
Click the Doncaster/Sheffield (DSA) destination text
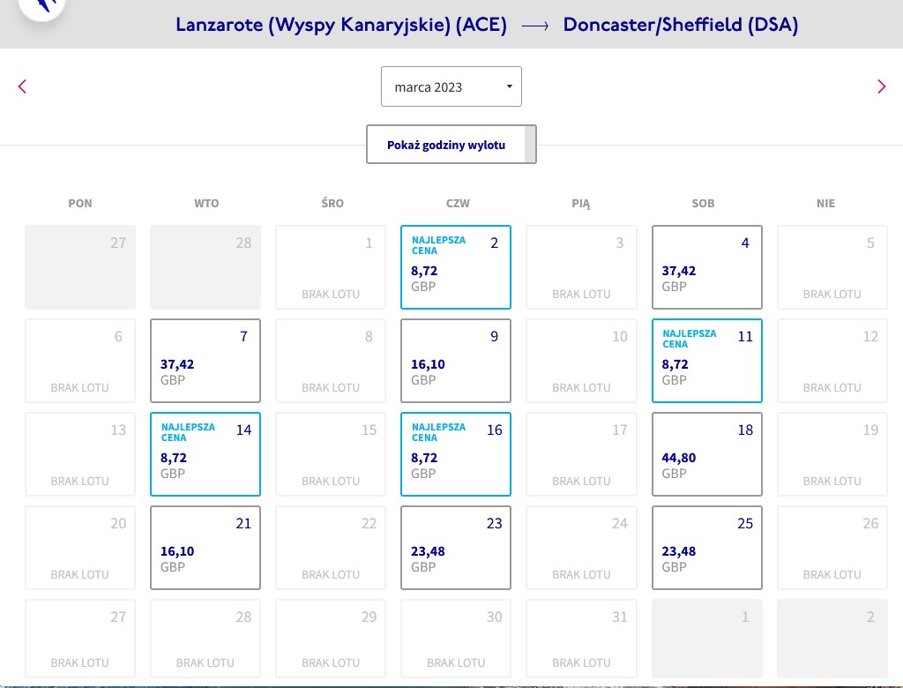click(x=681, y=25)
